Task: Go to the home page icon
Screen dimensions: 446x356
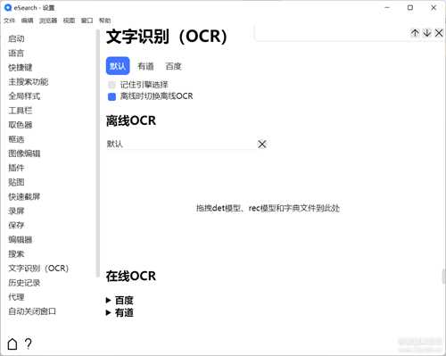Action: [12, 344]
